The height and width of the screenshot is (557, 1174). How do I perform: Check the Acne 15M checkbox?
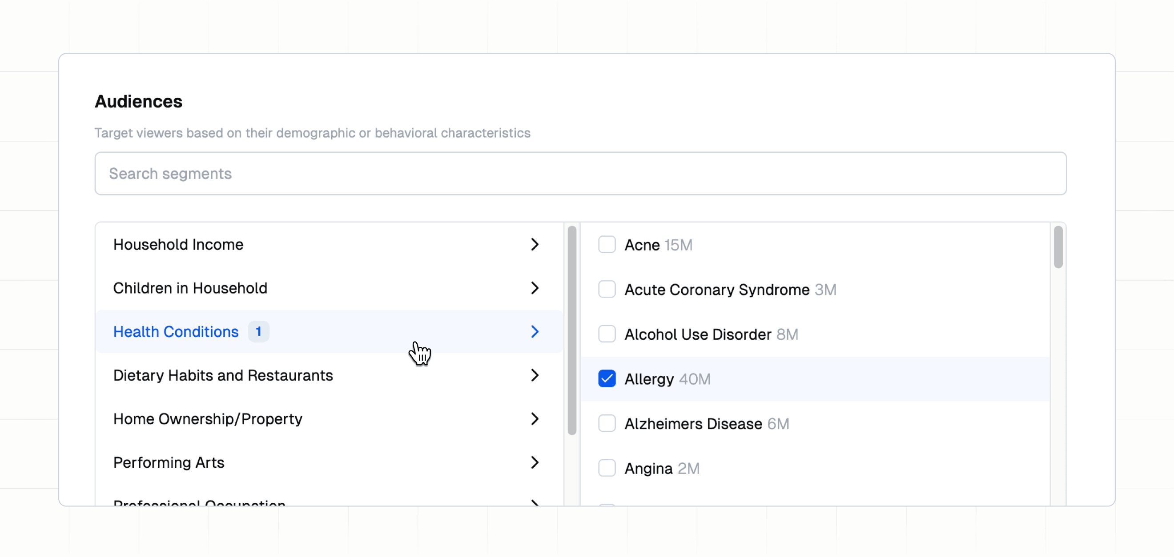pyautogui.click(x=607, y=244)
